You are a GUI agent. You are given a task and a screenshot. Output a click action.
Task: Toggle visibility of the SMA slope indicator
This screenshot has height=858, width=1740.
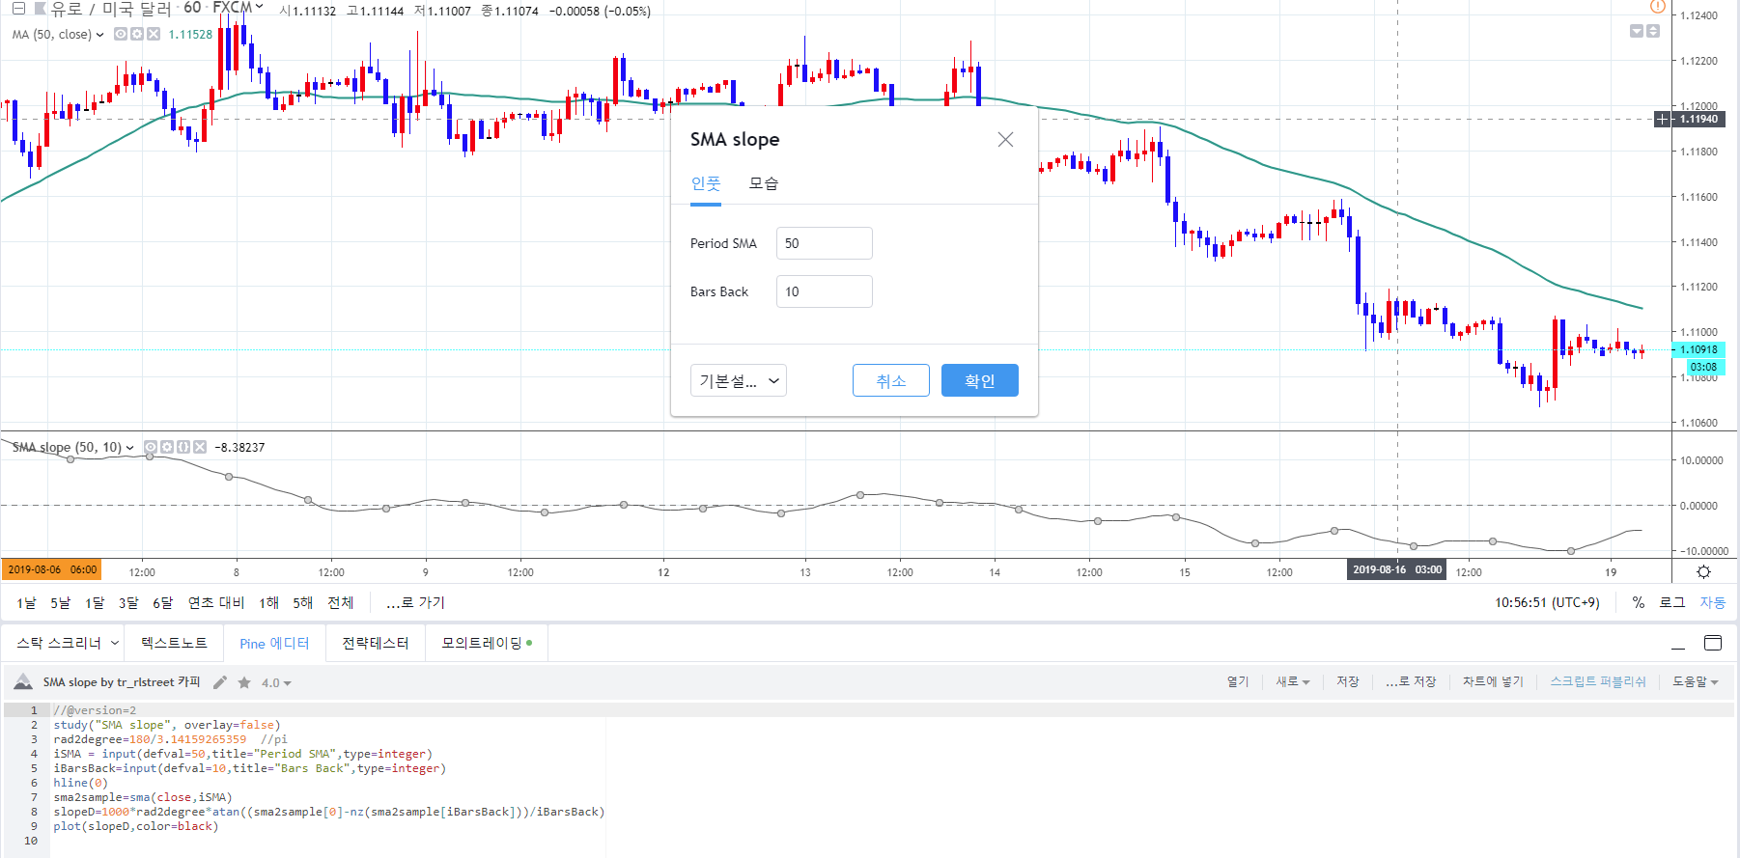tap(151, 447)
